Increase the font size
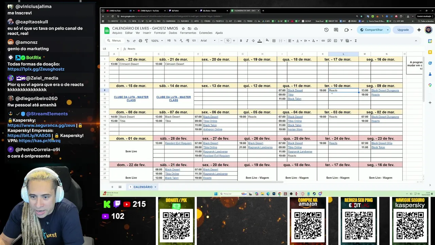435x245 pixels. 234,40
